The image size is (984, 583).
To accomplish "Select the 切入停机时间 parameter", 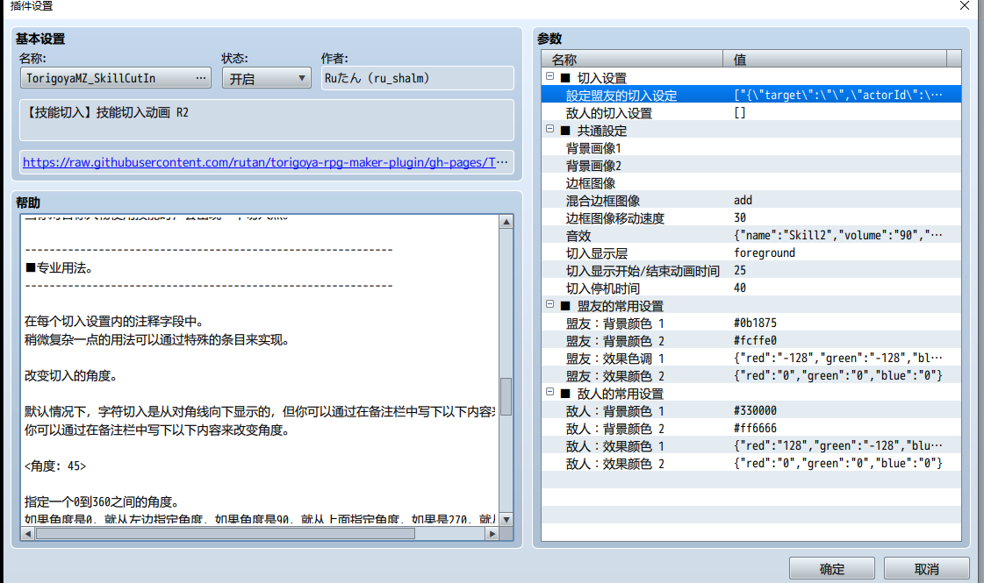I will point(751,288).
